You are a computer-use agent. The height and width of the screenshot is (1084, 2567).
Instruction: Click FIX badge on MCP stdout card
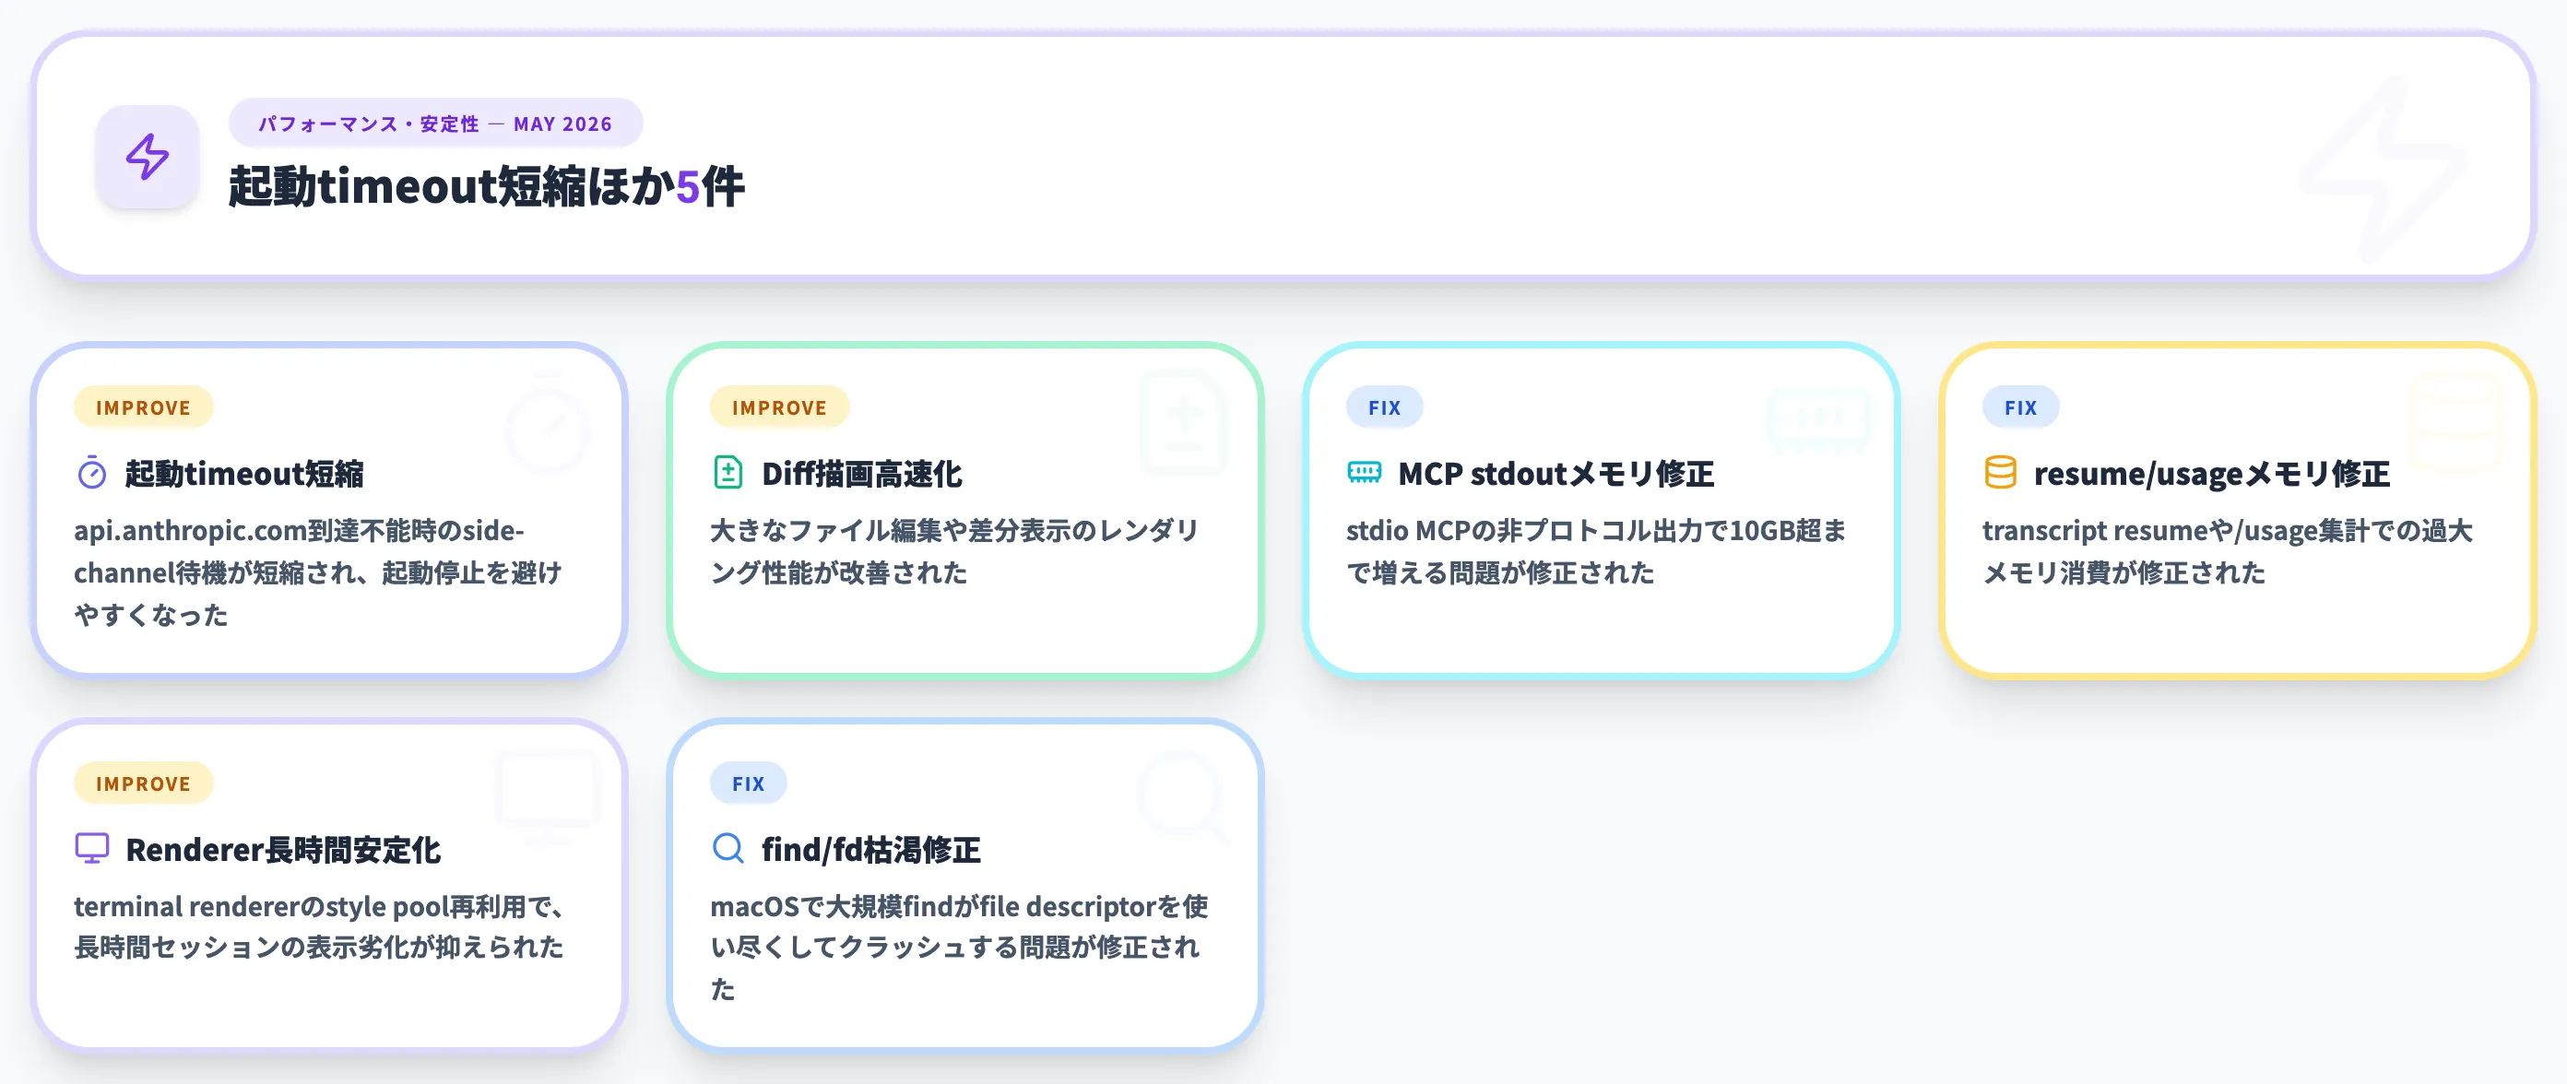tap(1384, 407)
